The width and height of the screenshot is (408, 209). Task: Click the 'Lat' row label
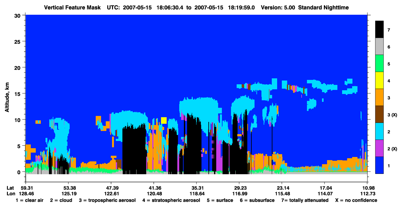point(10,188)
